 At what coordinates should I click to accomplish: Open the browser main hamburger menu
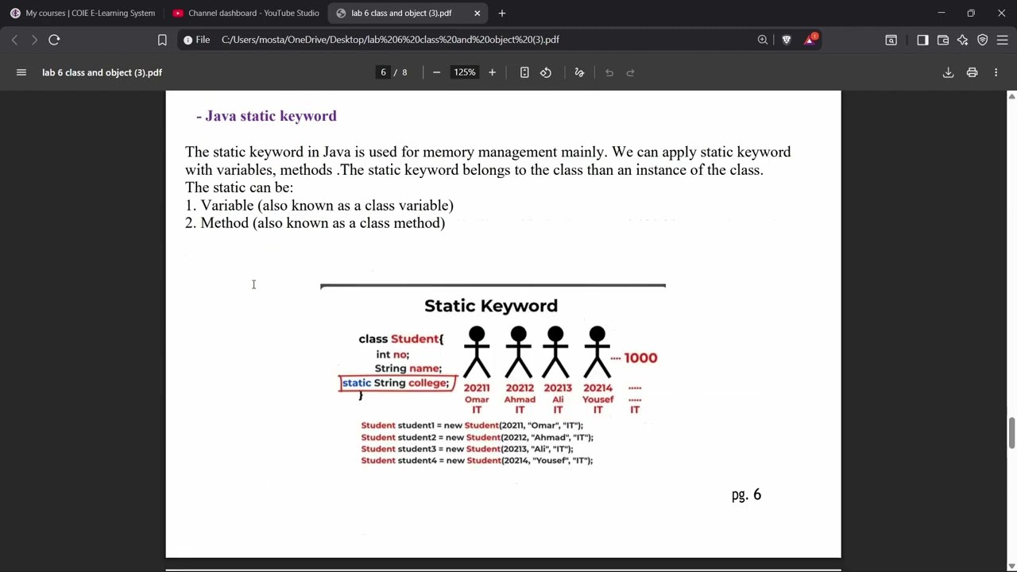1003,40
